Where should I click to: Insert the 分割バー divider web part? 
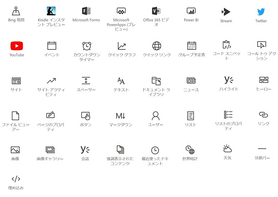tap(262, 149)
